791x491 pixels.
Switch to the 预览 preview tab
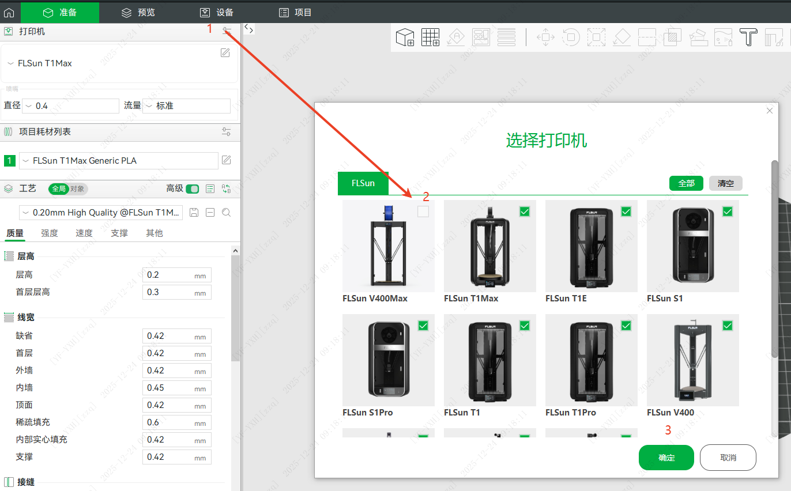138,12
